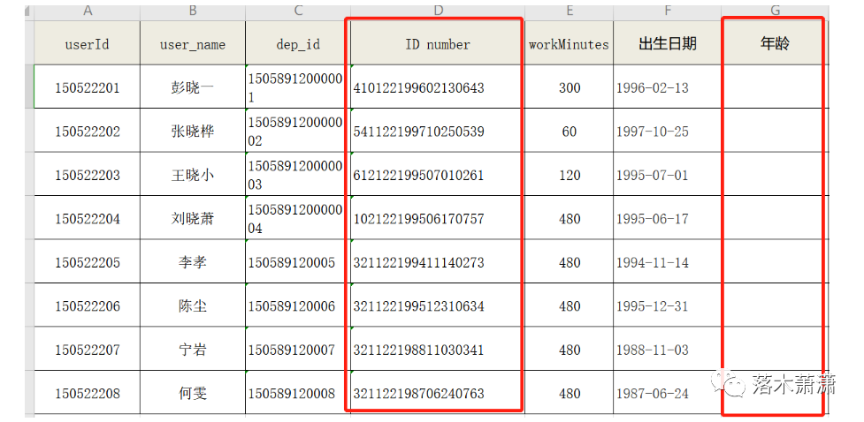The width and height of the screenshot is (864, 422).
Task: Select the name cell 李孝
Action: 193,262
